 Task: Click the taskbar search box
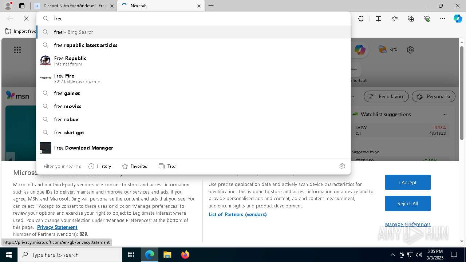(x=70, y=255)
